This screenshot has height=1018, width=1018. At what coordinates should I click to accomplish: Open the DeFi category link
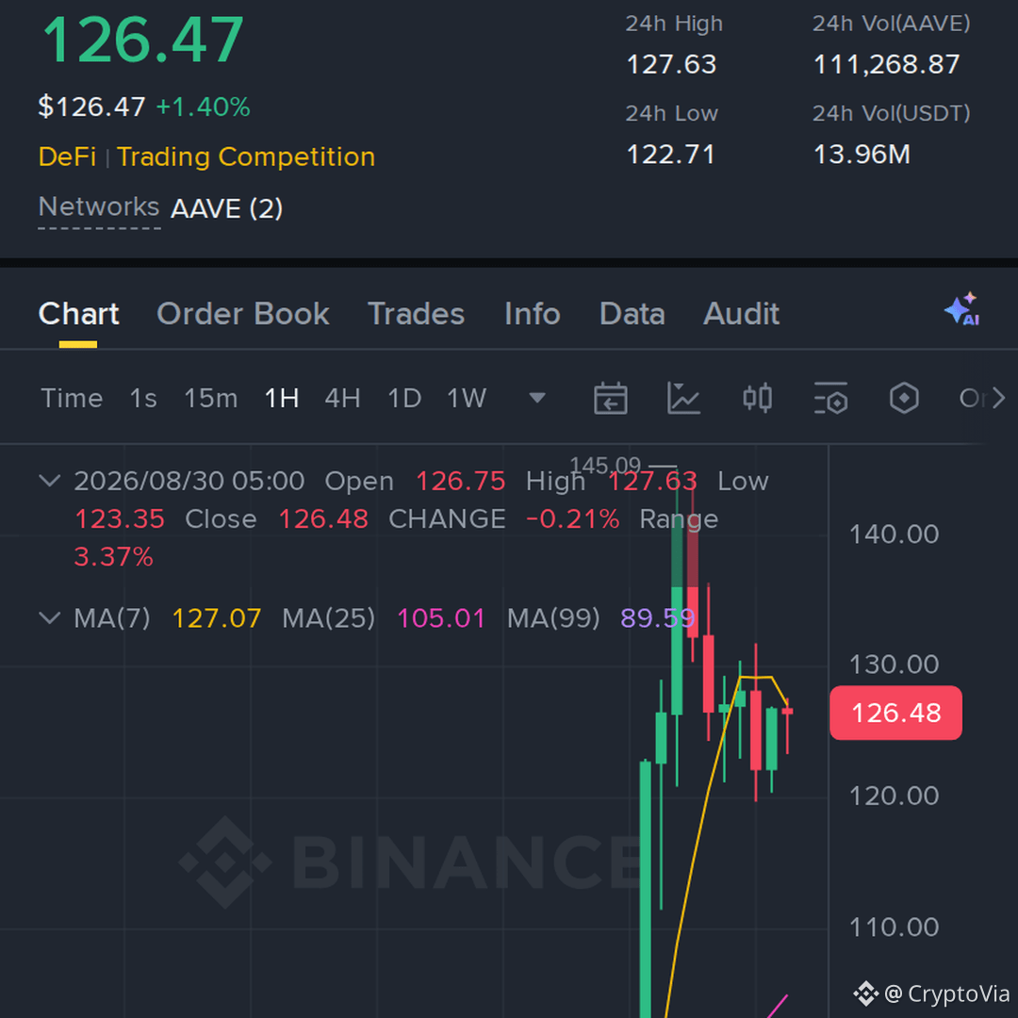coord(67,157)
